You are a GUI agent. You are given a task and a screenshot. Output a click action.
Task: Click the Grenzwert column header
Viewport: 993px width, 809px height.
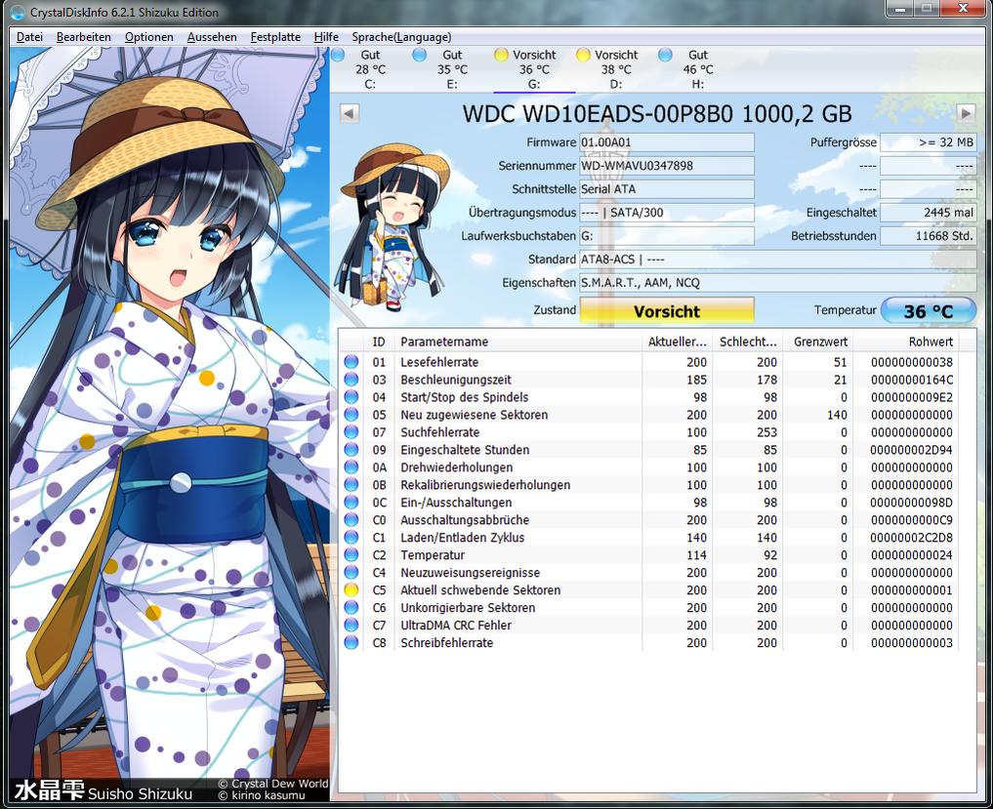[817, 342]
